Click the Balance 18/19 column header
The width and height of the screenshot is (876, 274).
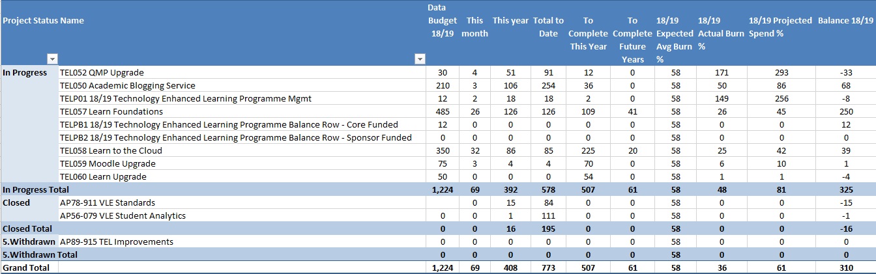click(845, 20)
